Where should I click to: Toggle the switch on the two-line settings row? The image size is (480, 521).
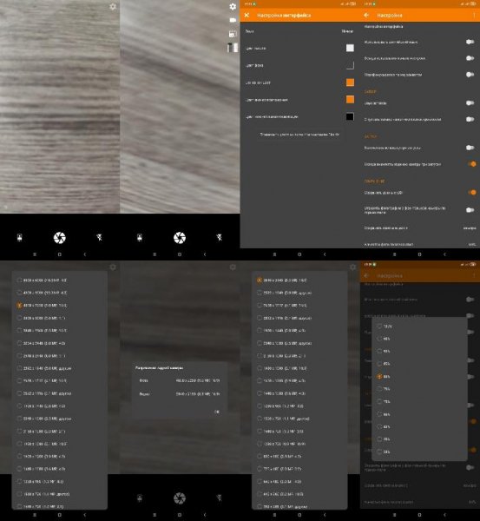pos(470,210)
